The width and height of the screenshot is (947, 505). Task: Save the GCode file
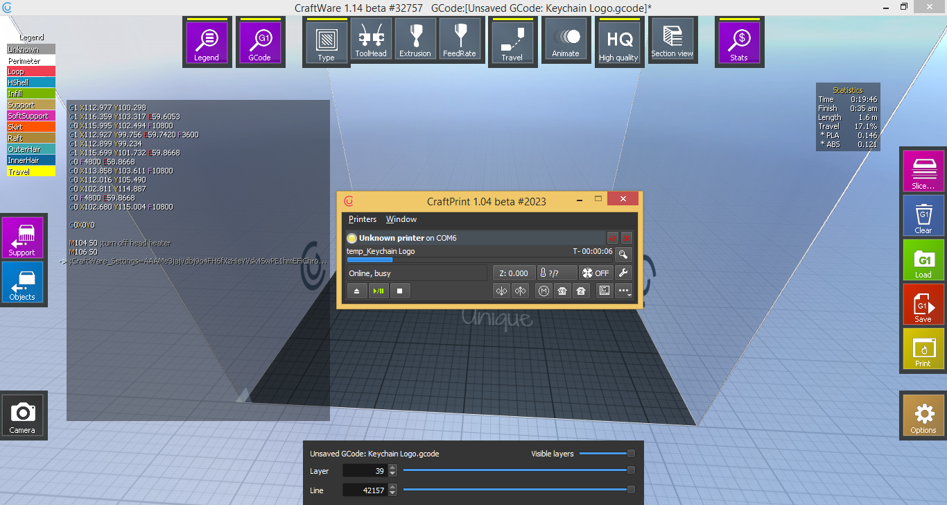tap(923, 305)
